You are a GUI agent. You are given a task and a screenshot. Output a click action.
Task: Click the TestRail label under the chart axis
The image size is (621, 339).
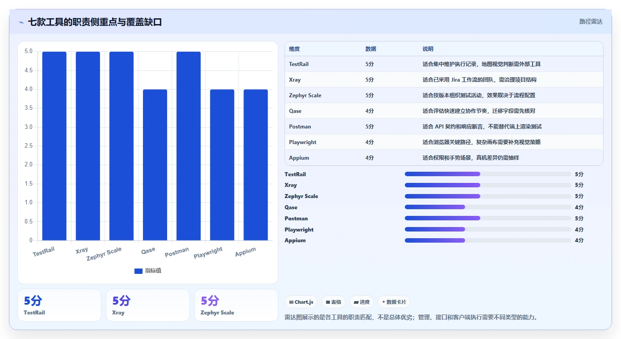44,252
